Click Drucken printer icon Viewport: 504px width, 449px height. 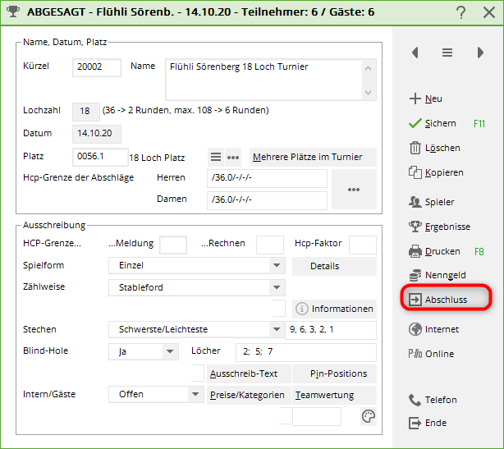tap(415, 251)
